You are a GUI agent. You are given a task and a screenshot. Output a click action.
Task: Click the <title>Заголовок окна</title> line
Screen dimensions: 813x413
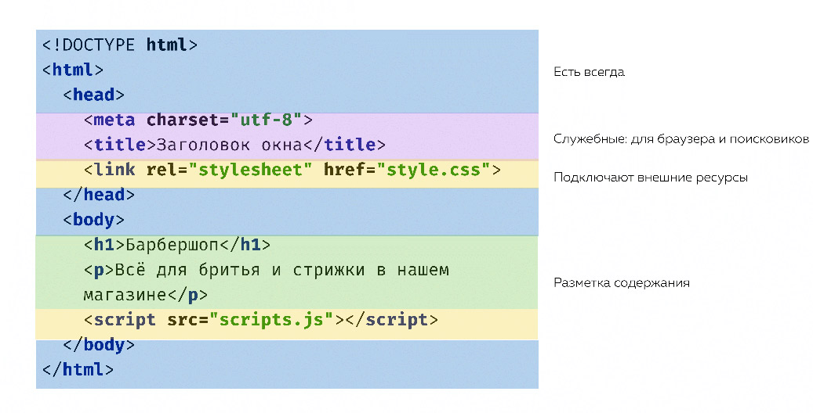click(234, 145)
